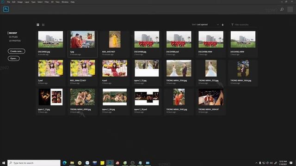Open the couple in orange outfits thumbnail
Image resolution: width=296 pixels, height=166 pixels.
pyautogui.click(x=179, y=97)
